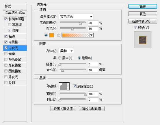Screen dimensions: 160x125
Task: Click the 抖动 value field
Action: coord(93,100)
